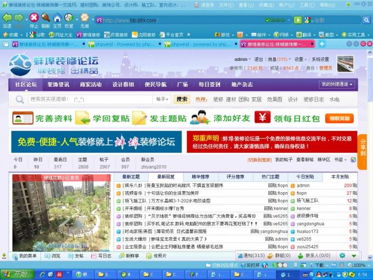Open the 帖子 search type dropdown
Viewport: 373px width, 280px height.
coord(162,99)
